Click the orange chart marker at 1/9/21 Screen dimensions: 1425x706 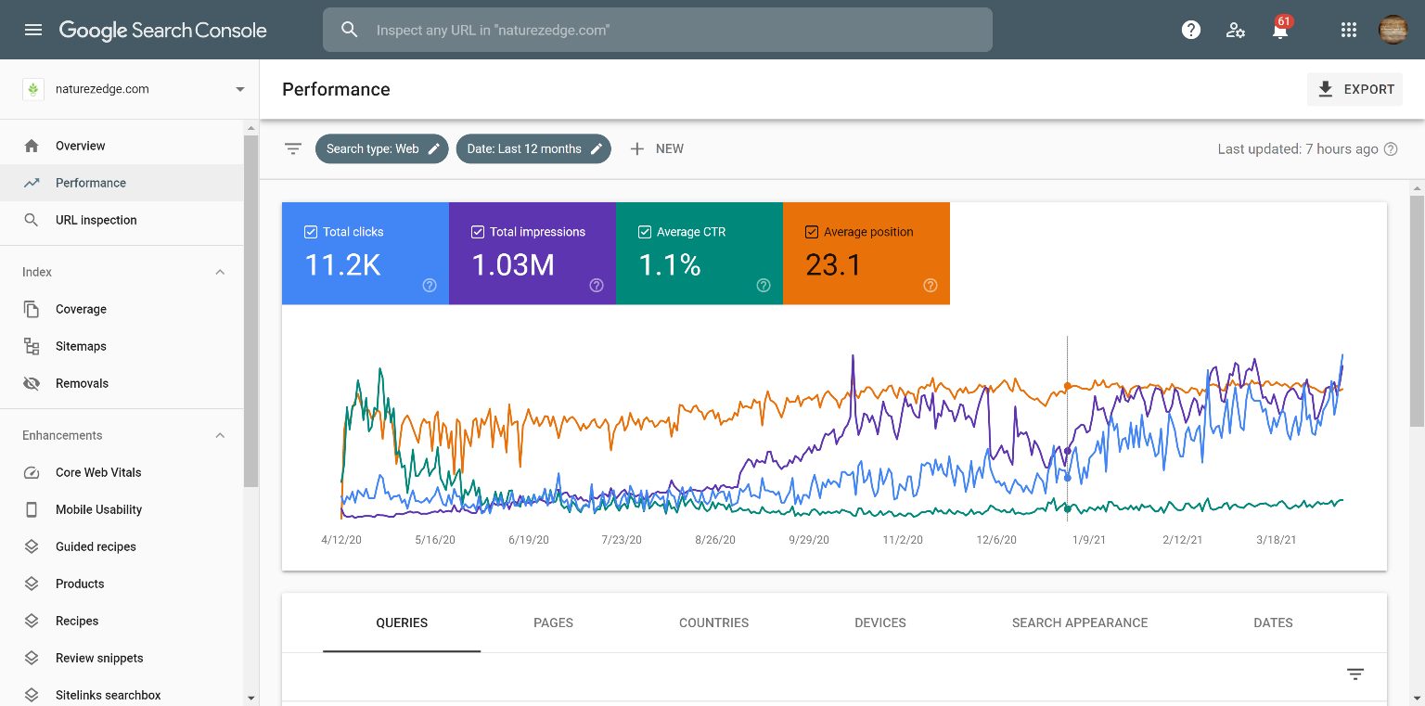[1068, 386]
